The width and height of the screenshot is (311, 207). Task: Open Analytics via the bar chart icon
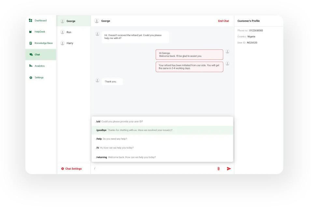[x=31, y=66]
